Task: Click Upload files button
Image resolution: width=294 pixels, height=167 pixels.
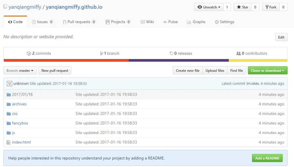Action: [x=215, y=71]
